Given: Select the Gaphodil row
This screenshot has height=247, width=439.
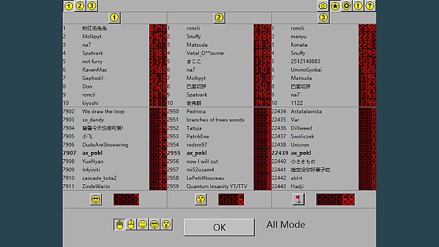Looking at the screenshot, I should tap(115, 78).
